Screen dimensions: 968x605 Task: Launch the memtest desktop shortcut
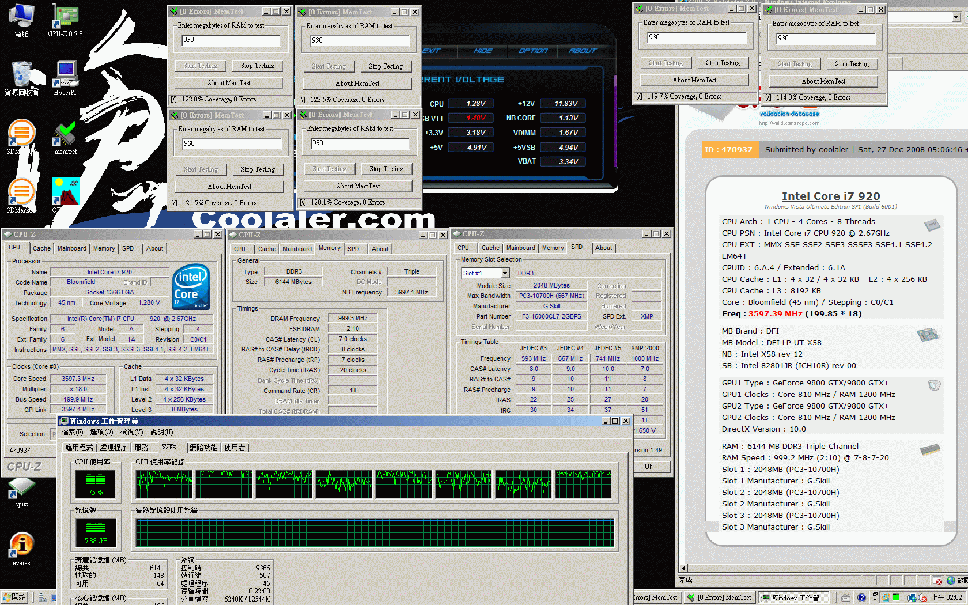pyautogui.click(x=65, y=138)
